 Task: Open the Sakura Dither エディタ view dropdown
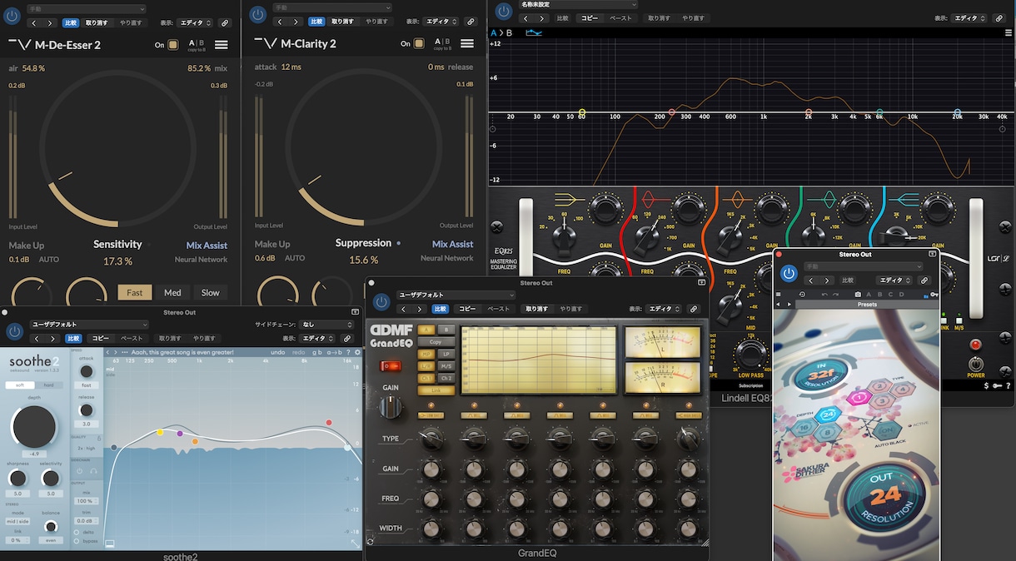pos(896,280)
